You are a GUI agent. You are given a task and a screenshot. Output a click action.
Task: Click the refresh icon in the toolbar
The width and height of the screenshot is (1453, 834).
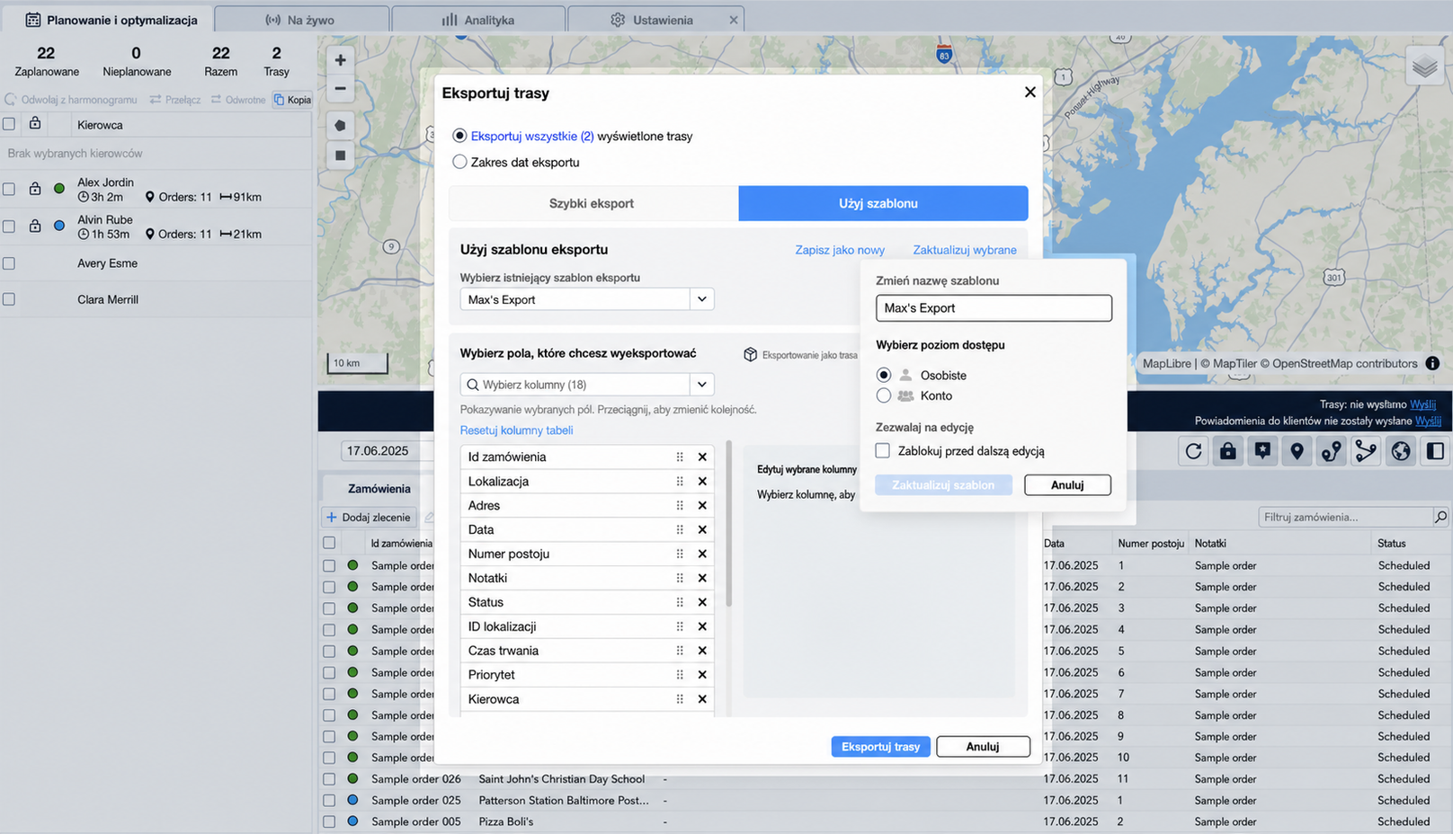tap(1193, 451)
